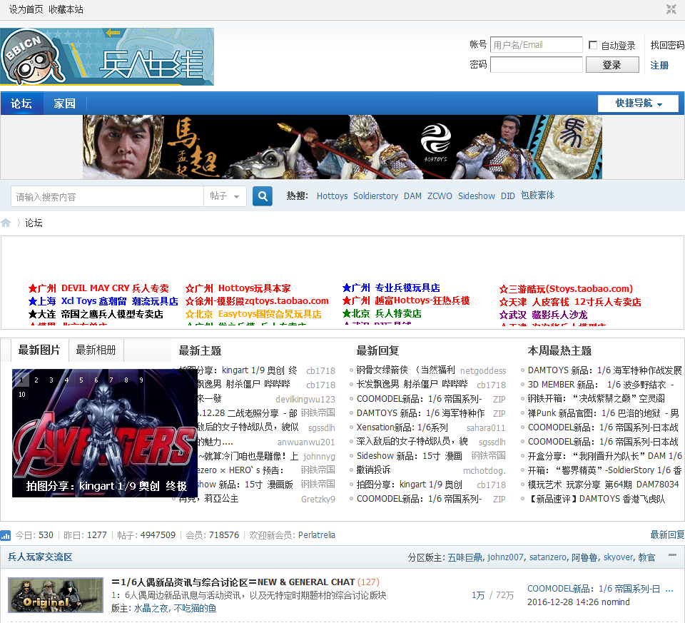Select the 最新图片 tab

click(x=39, y=350)
